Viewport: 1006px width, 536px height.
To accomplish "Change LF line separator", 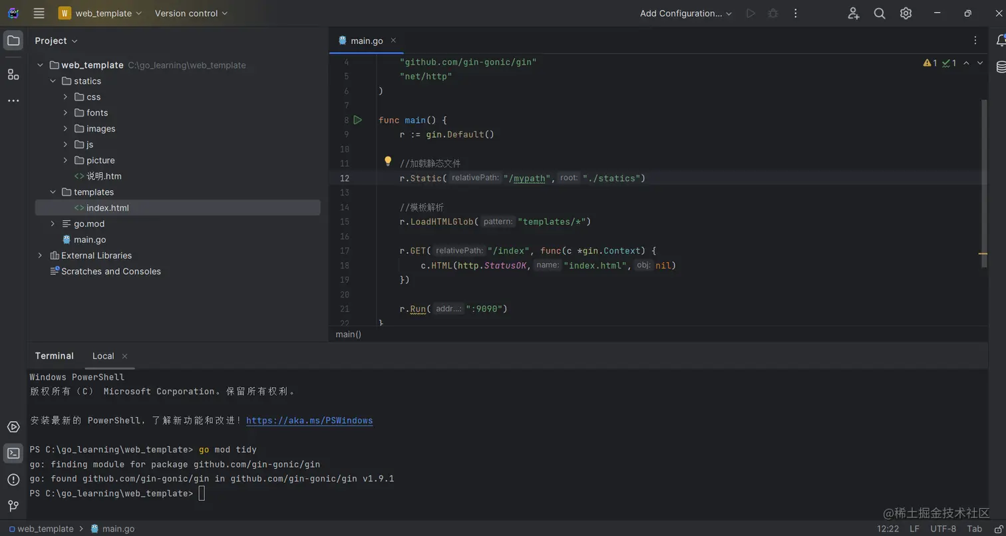I will (915, 529).
